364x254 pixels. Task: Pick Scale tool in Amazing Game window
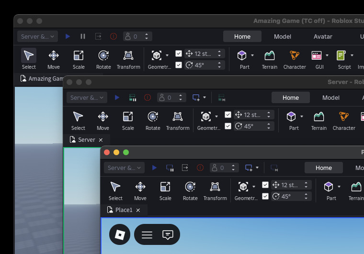[79, 59]
